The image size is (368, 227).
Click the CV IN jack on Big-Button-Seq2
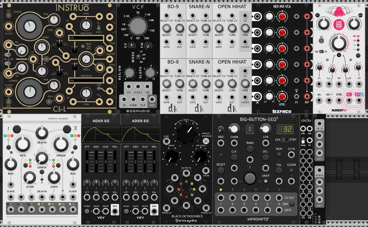291,154
